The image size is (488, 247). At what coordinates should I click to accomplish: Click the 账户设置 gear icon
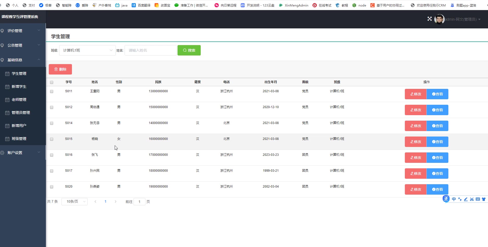coord(2,153)
